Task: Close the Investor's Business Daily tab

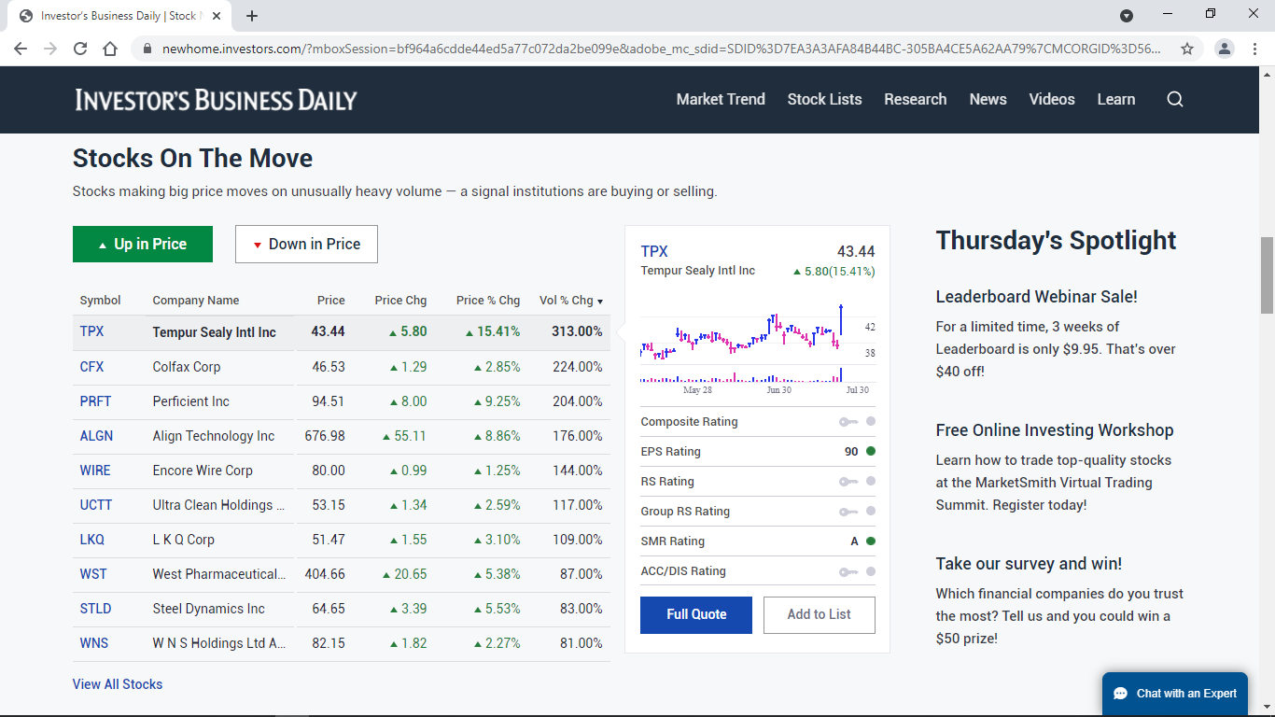Action: 217,16
